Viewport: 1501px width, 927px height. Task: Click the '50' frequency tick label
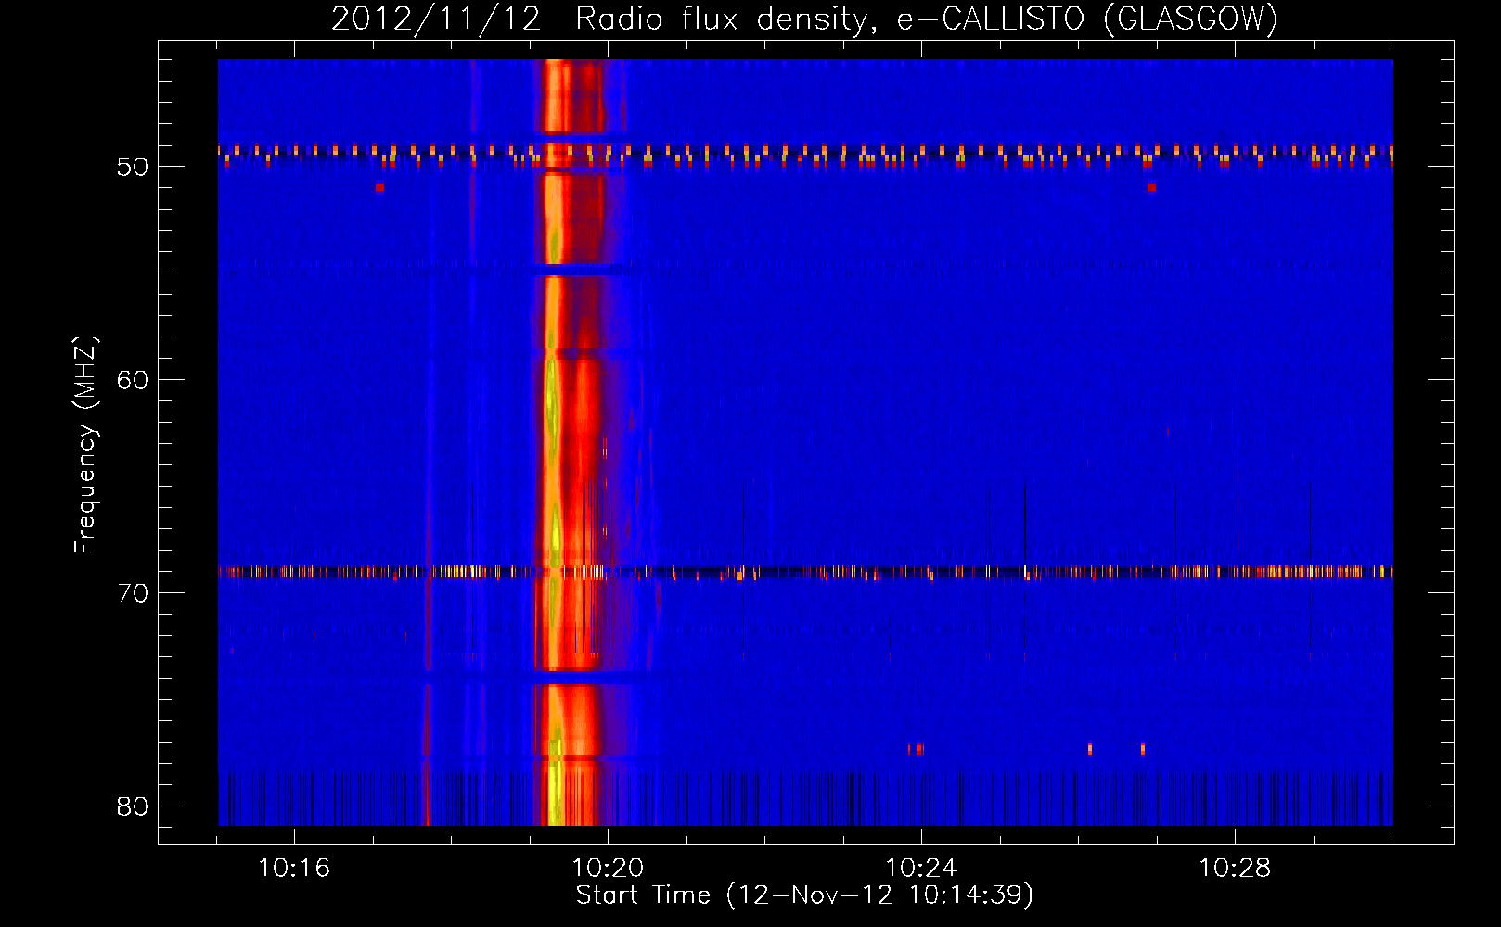click(x=133, y=167)
